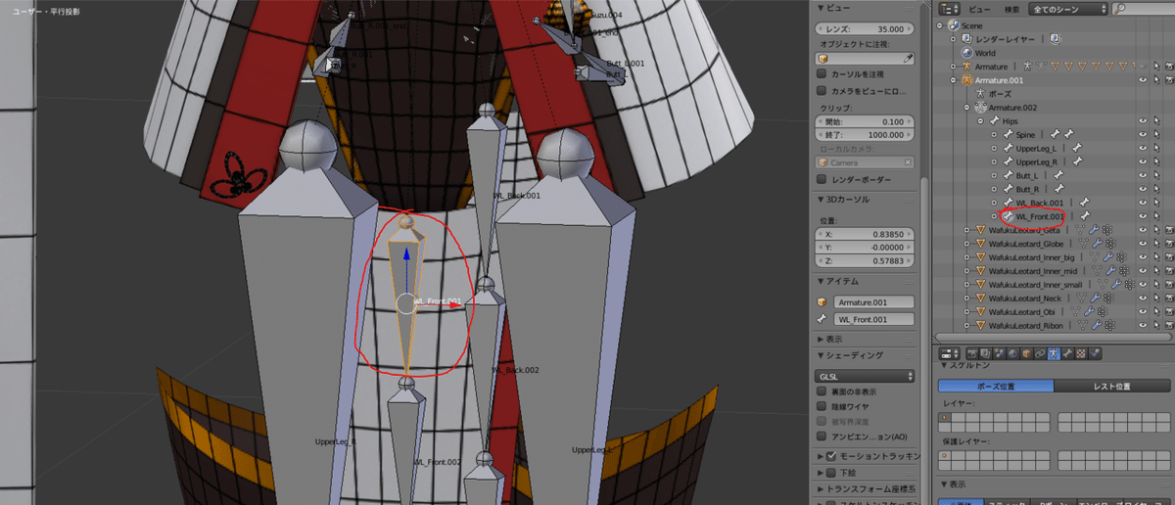Enable backface culling checkbox in Shading
The image size is (1175, 505).
click(x=822, y=391)
